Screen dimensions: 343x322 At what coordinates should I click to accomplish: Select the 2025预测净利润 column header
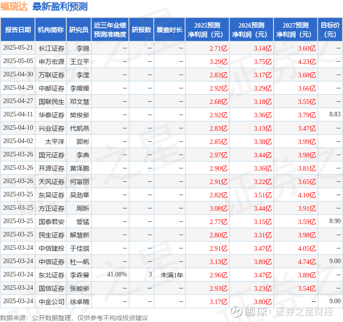click(x=207, y=30)
